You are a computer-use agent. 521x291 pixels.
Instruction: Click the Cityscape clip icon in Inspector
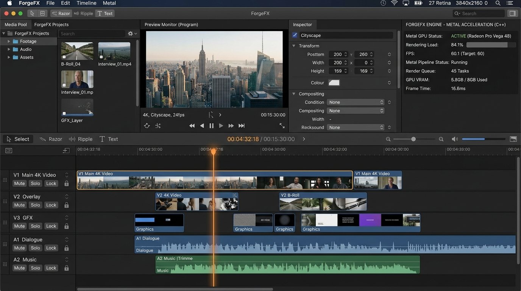(x=295, y=35)
